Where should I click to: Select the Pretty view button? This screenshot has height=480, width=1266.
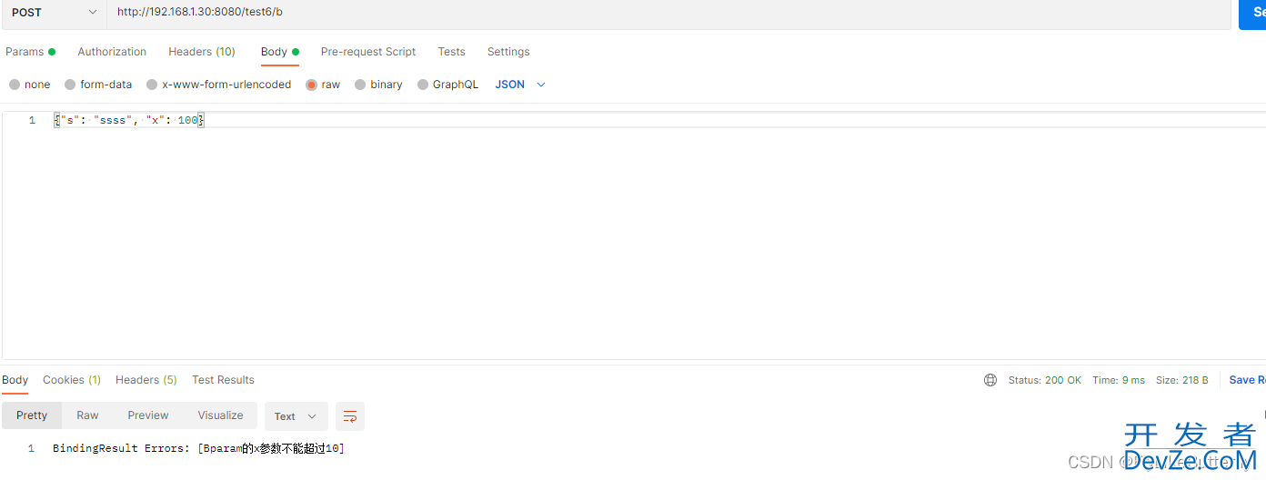click(32, 415)
